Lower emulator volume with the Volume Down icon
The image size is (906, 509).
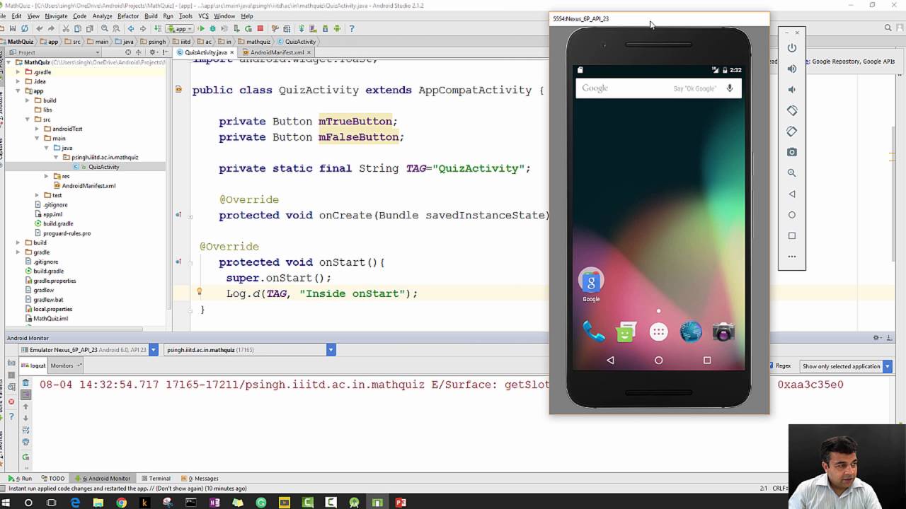[792, 90]
